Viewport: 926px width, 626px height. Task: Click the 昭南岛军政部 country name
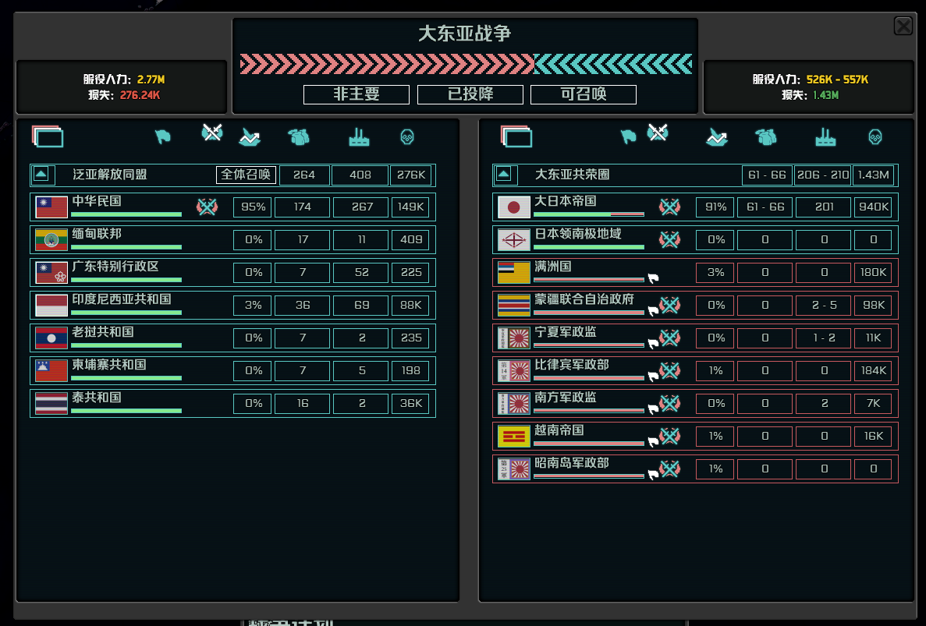point(571,463)
